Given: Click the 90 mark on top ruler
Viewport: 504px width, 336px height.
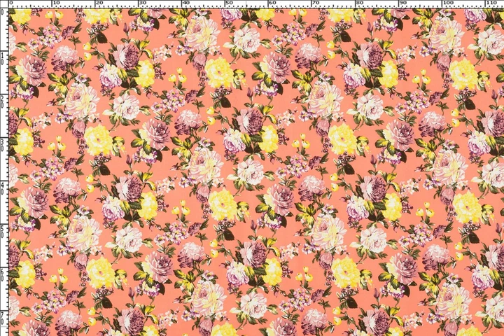Looking at the screenshot, I should [402, 3].
